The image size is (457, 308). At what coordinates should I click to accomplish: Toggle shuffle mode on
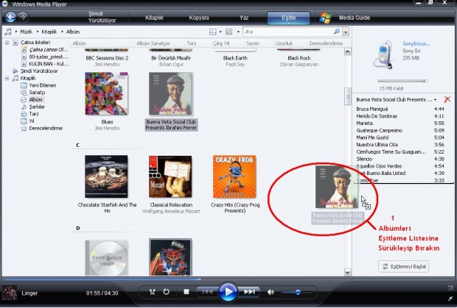[x=153, y=292]
